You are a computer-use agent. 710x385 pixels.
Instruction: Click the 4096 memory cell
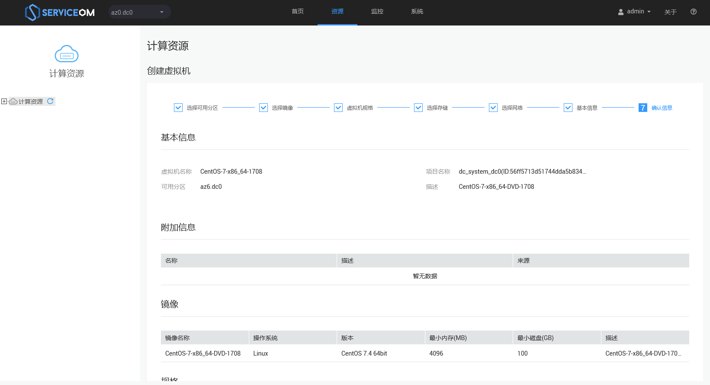click(436, 353)
